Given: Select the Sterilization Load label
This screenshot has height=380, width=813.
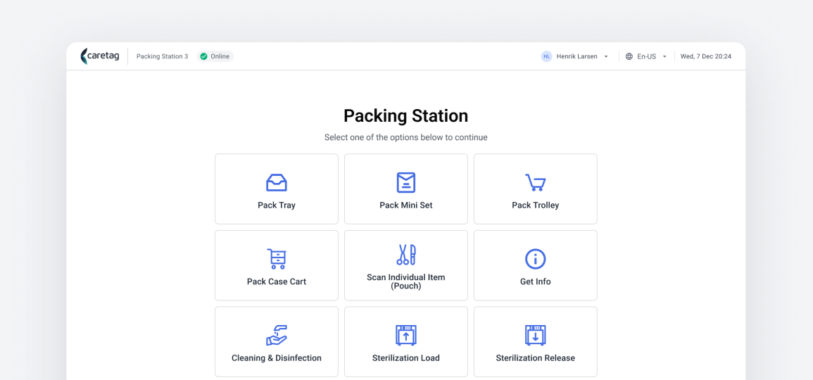Looking at the screenshot, I should pos(406,358).
